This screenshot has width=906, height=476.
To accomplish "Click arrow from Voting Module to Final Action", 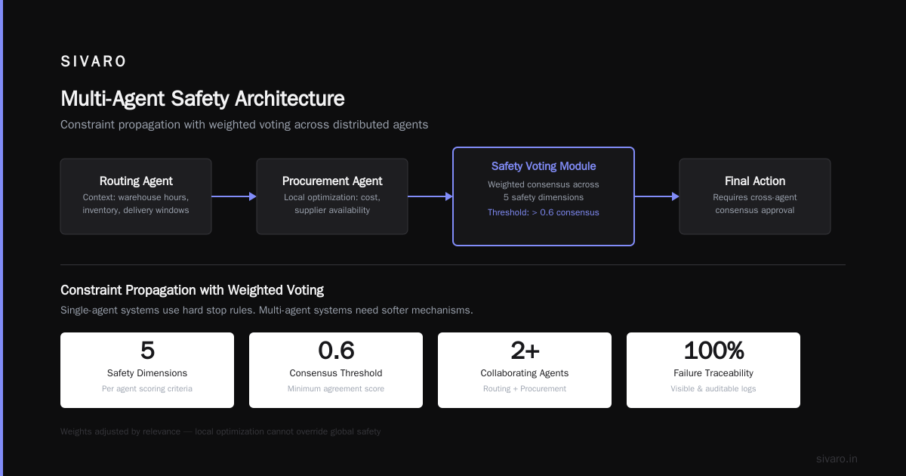I will point(657,196).
